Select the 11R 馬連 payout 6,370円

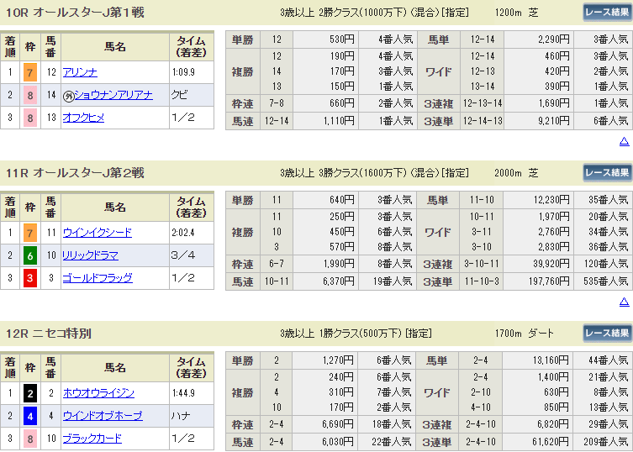339,281
